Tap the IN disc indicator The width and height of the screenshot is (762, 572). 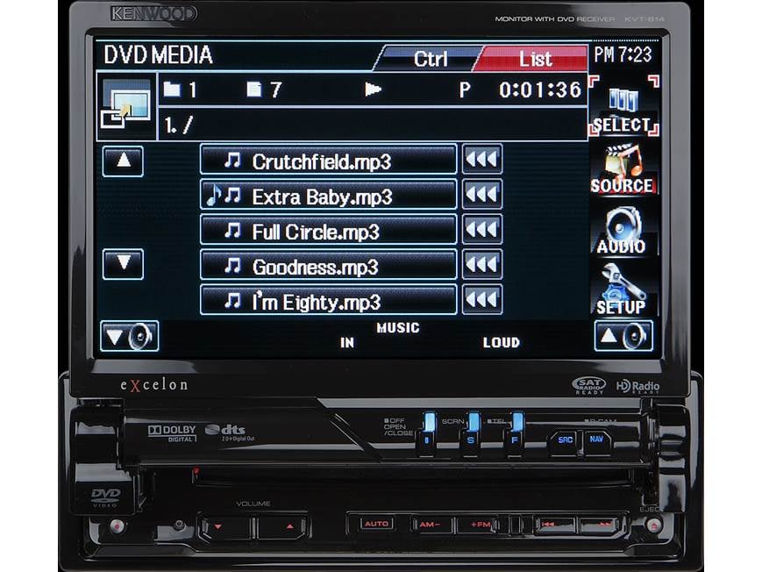[x=347, y=343]
